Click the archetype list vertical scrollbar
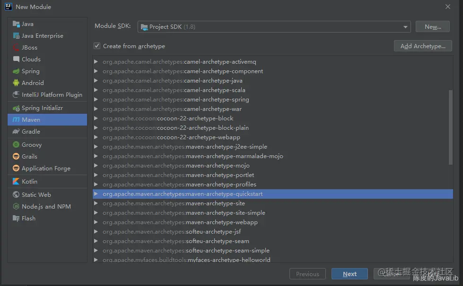 pyautogui.click(x=450, y=127)
